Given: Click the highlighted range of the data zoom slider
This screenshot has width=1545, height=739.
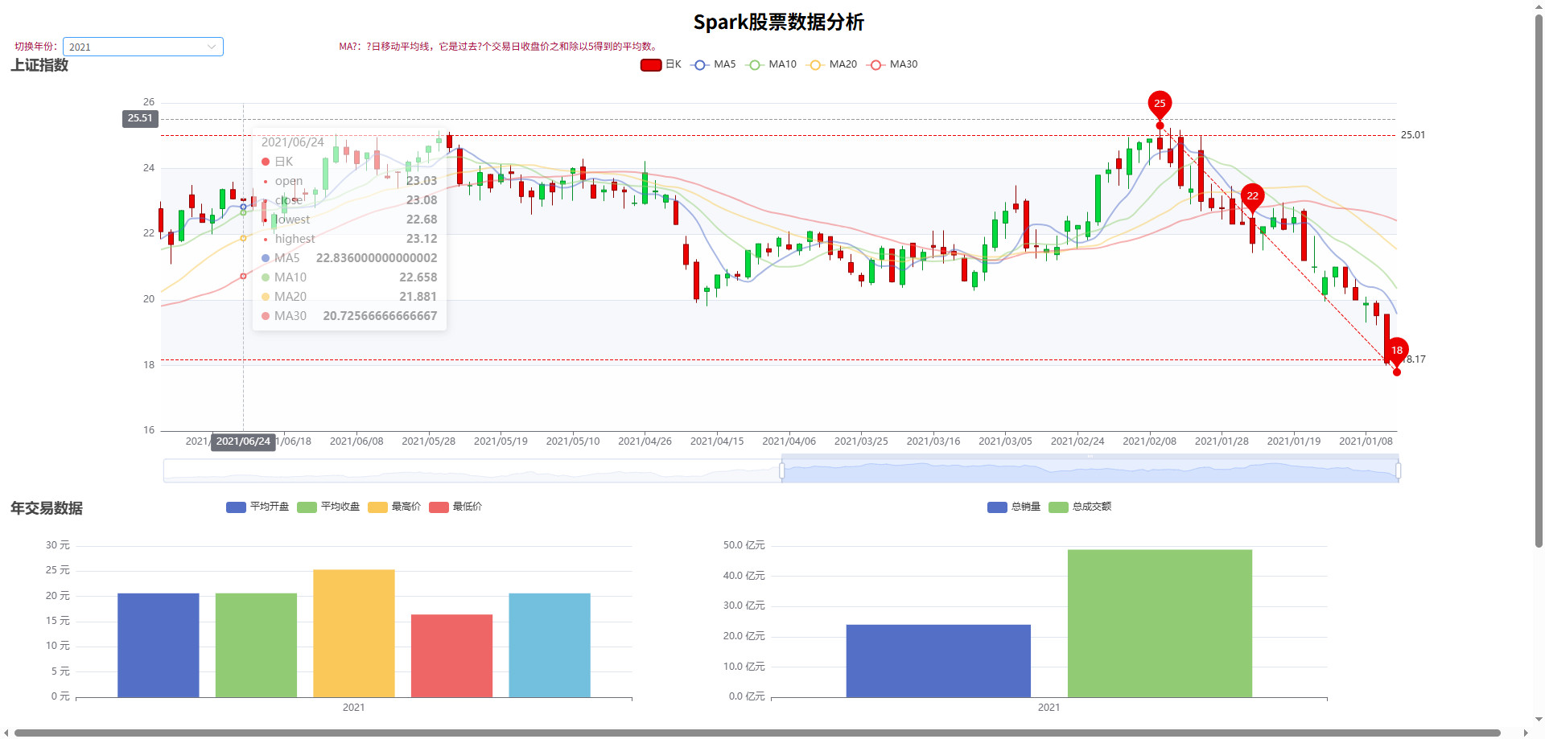Looking at the screenshot, I should click(1090, 470).
